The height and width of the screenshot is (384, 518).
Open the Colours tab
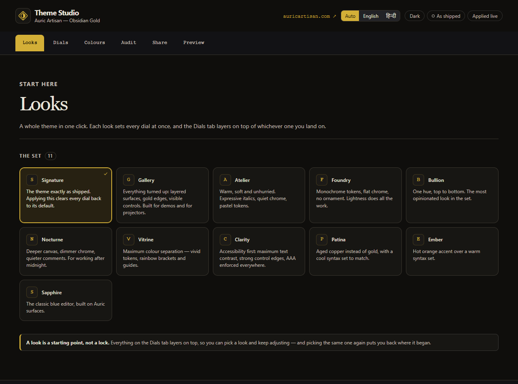[x=95, y=43]
